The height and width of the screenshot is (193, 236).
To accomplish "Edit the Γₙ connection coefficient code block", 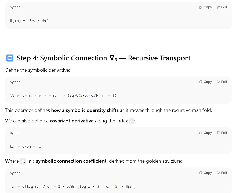I will tap(222, 173).
